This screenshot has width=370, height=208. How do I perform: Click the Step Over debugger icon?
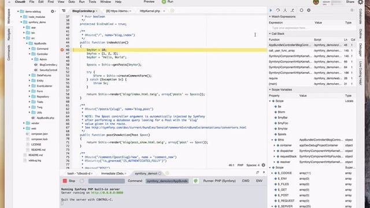point(278,10)
